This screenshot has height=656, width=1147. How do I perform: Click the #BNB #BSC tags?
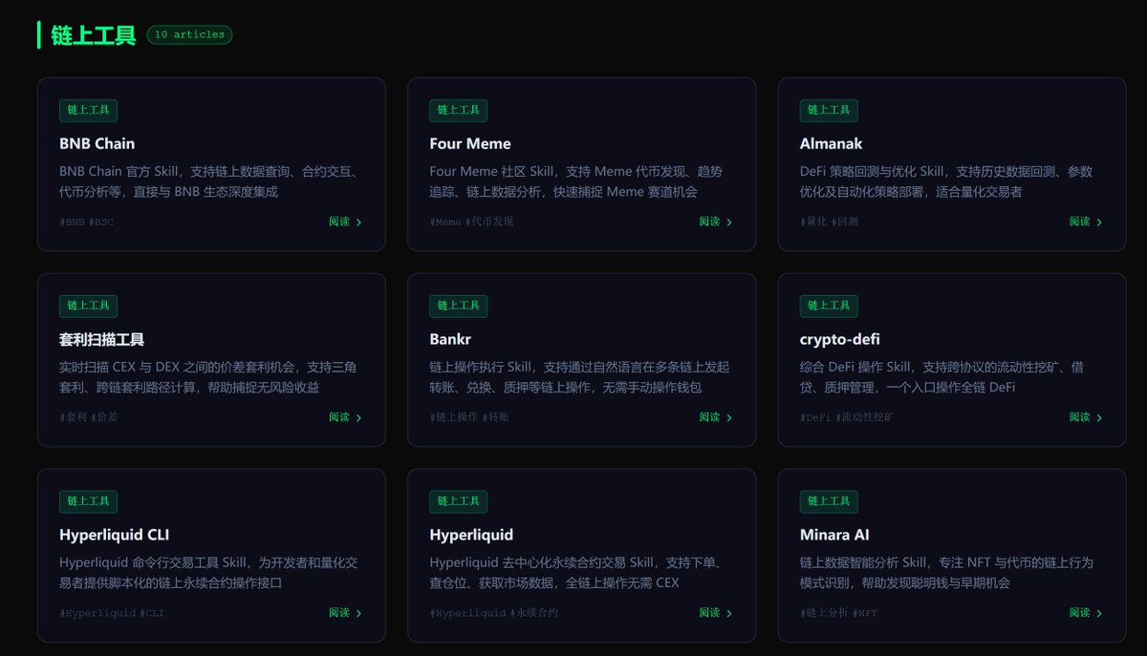point(87,222)
